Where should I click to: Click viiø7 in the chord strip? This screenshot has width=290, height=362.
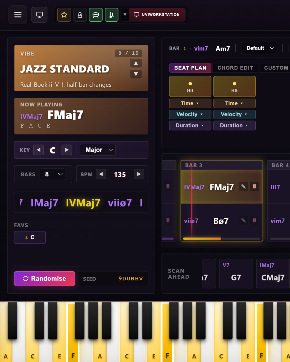(120, 203)
